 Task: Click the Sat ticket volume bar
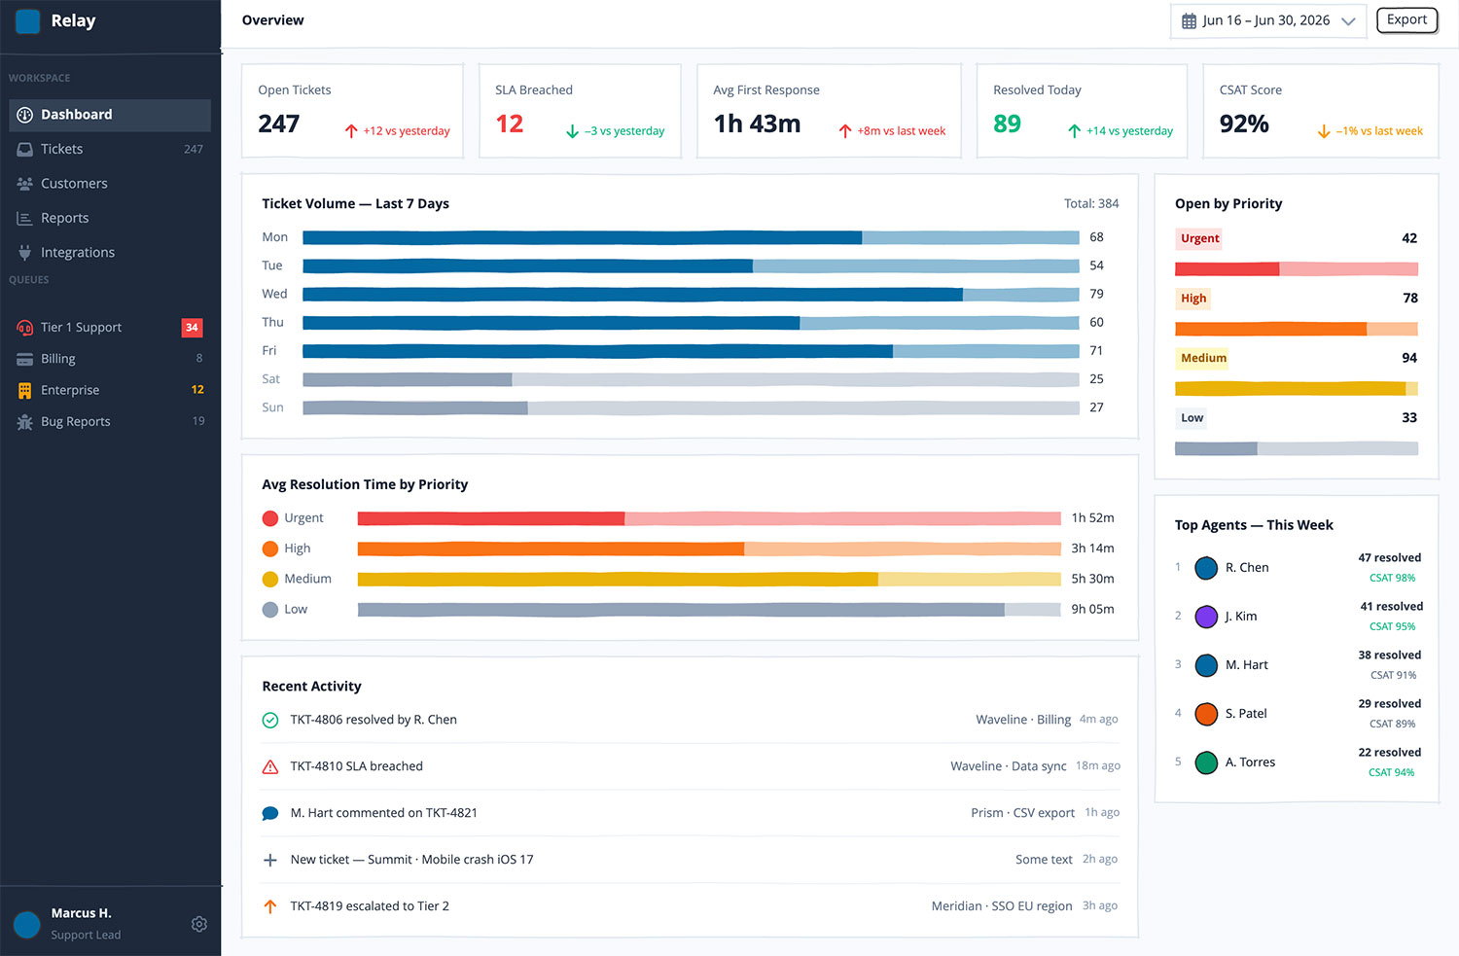point(691,380)
